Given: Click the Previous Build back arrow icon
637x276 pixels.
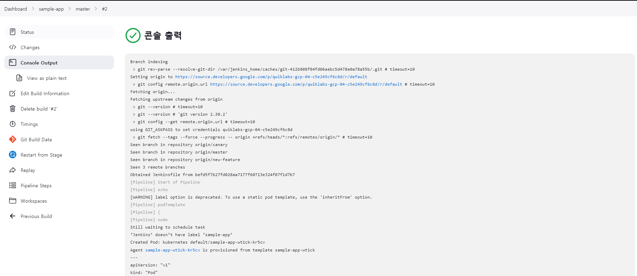Looking at the screenshot, I should coord(13,216).
